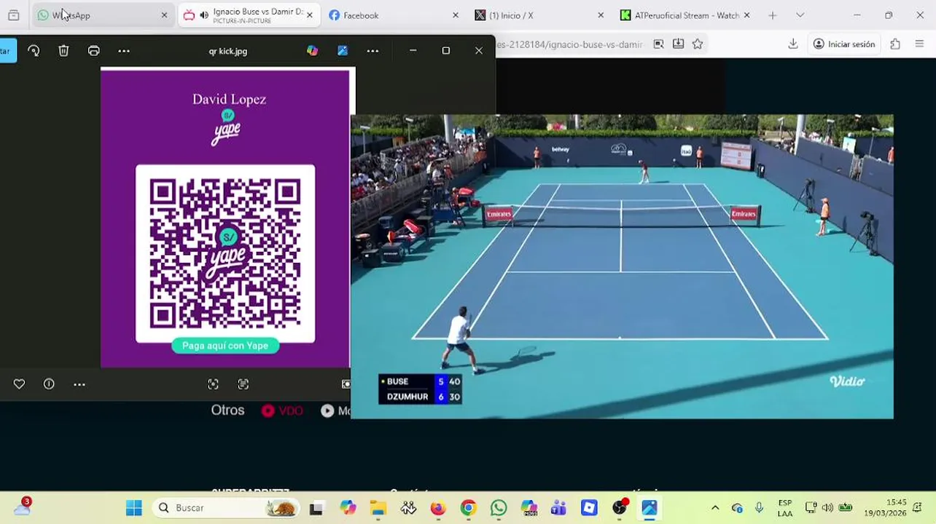Click the Otros label on stream page

pyautogui.click(x=227, y=410)
